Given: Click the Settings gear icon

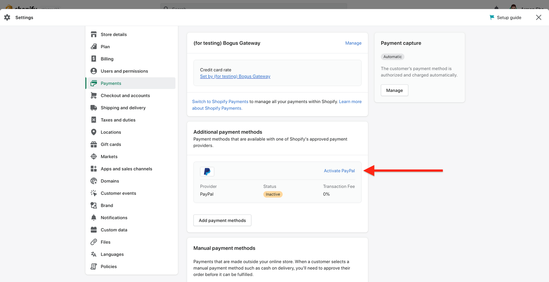Looking at the screenshot, I should (x=7, y=17).
